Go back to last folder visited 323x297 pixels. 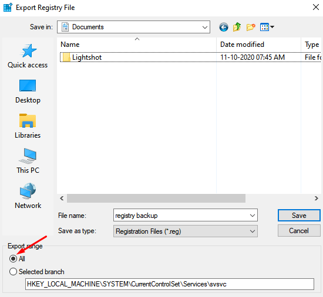(224, 27)
